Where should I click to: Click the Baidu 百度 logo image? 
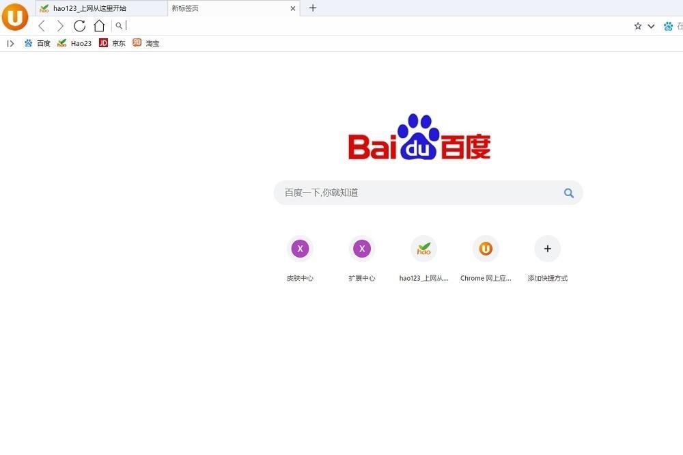[419, 137]
